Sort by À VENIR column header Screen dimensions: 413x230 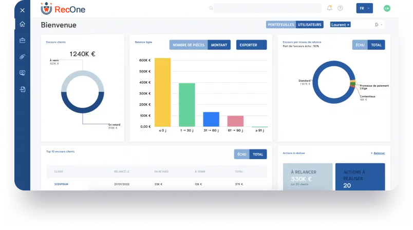tap(200, 171)
